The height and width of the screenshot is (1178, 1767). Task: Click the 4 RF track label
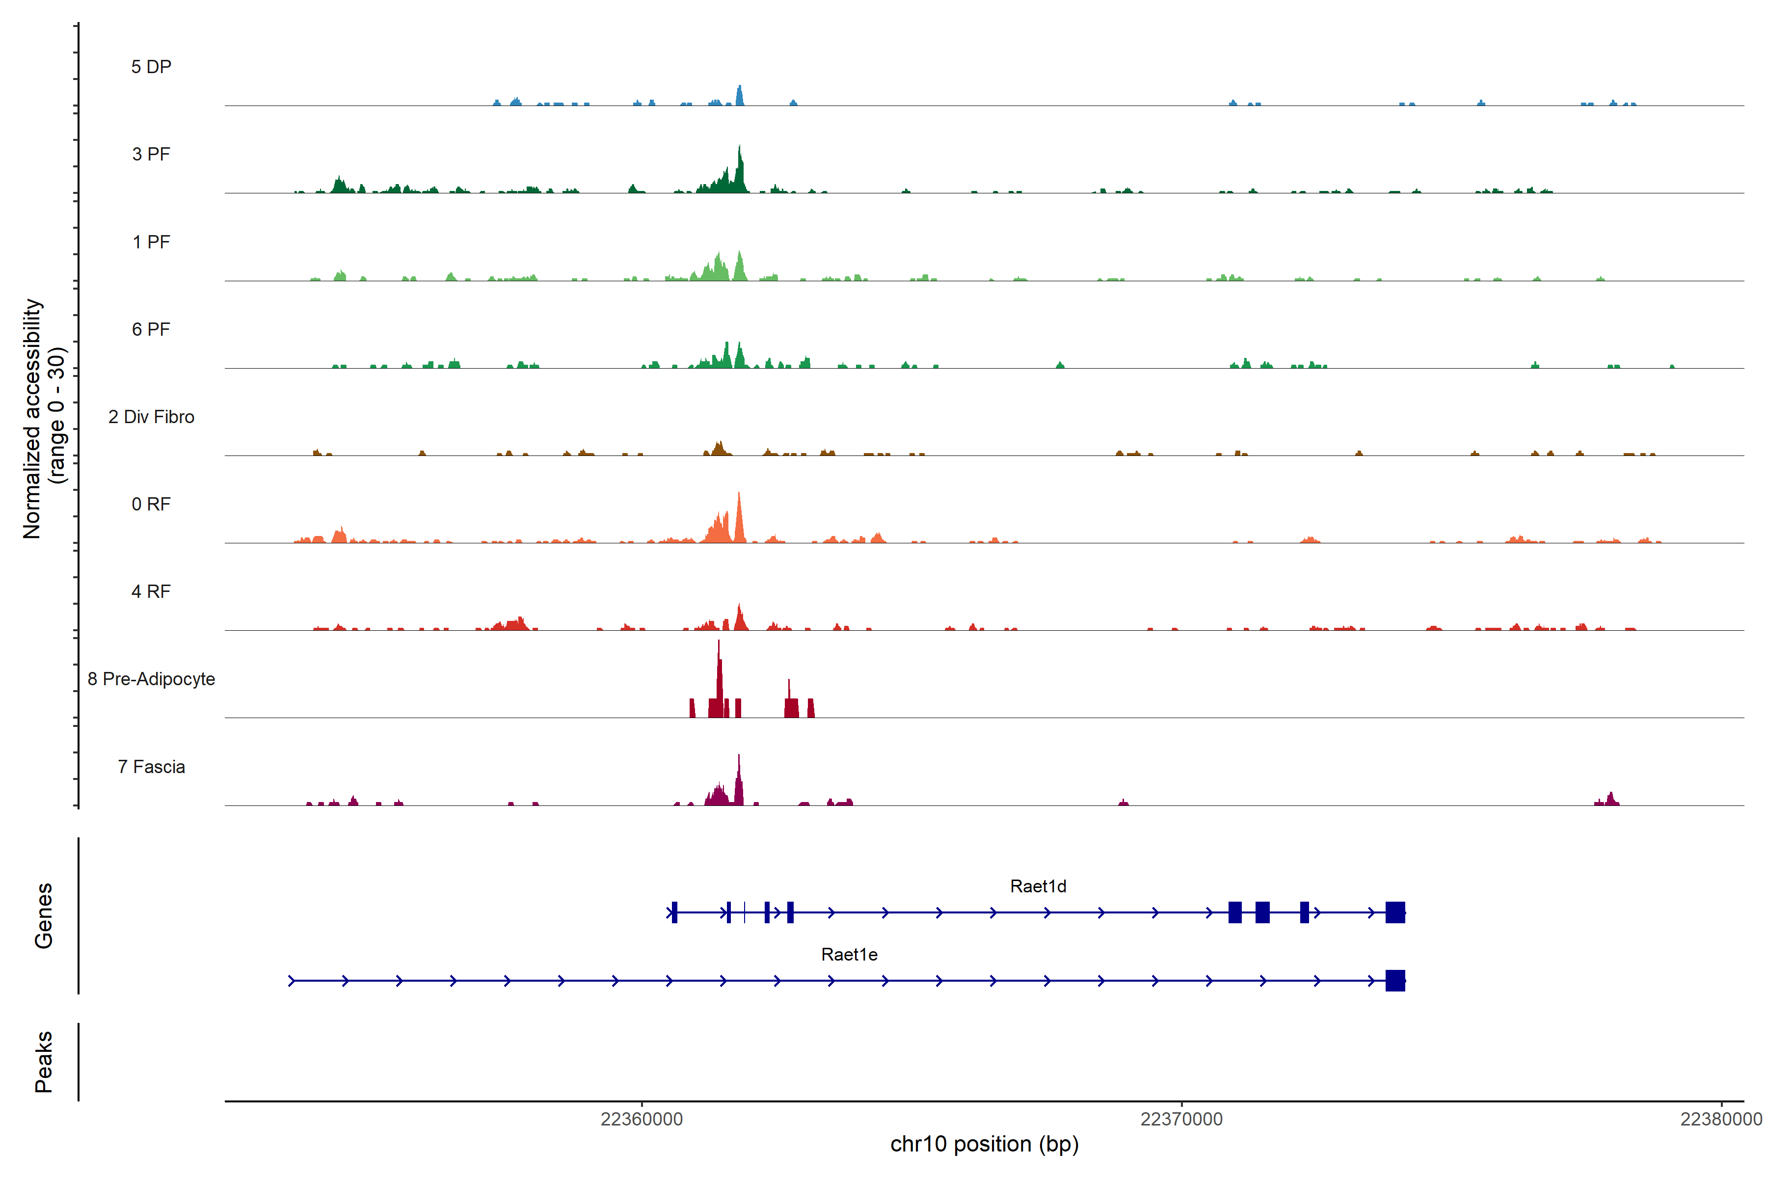point(151,591)
